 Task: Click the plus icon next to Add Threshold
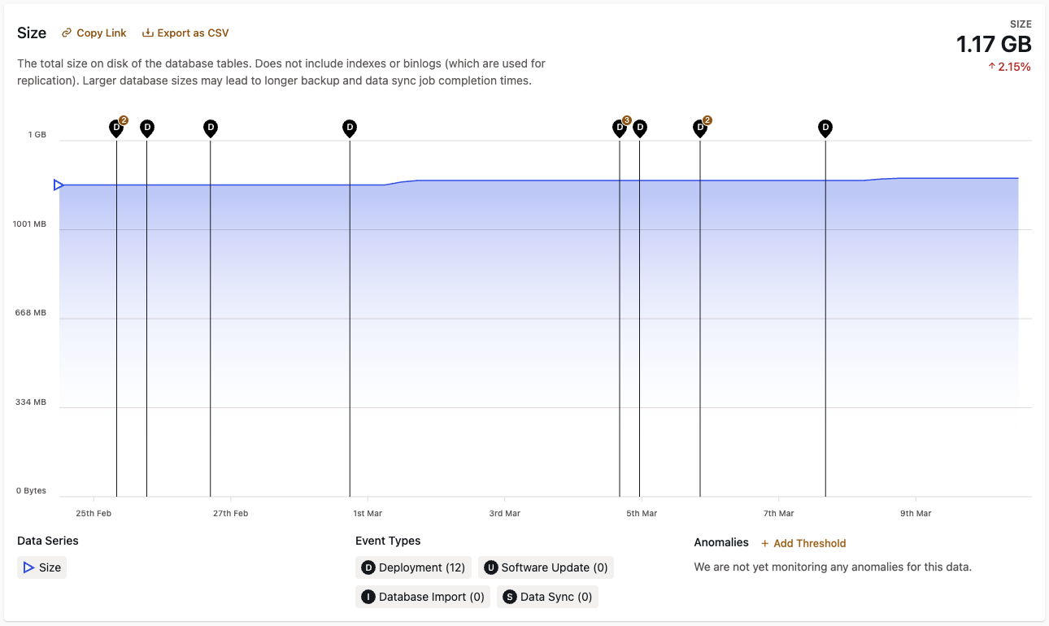point(765,542)
